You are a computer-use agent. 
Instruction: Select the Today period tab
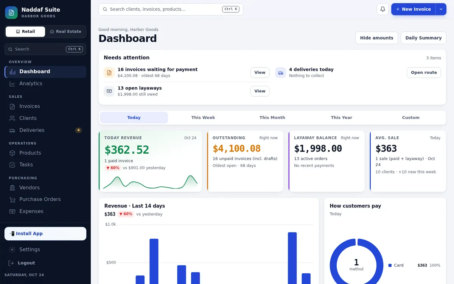click(x=134, y=117)
